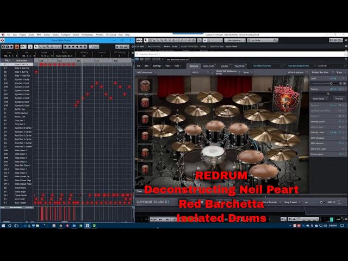Select the Mute (X) tool in Drum Editor
Image resolution: width=348 pixels, height=261 pixels.
(52, 47)
